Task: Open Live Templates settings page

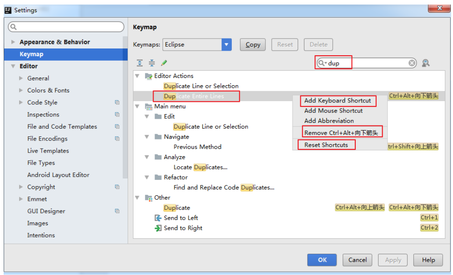Action: click(48, 151)
